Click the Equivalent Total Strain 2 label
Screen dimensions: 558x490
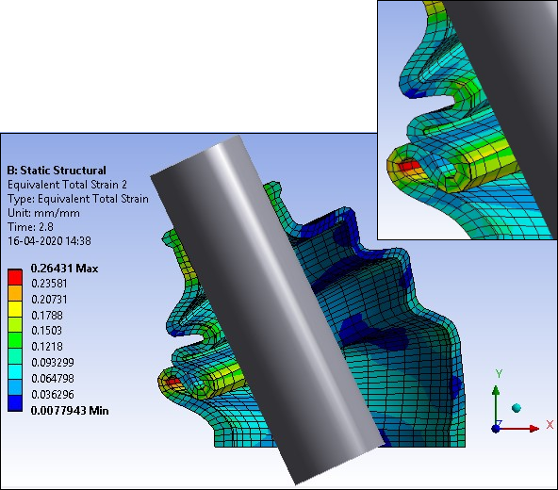point(67,185)
